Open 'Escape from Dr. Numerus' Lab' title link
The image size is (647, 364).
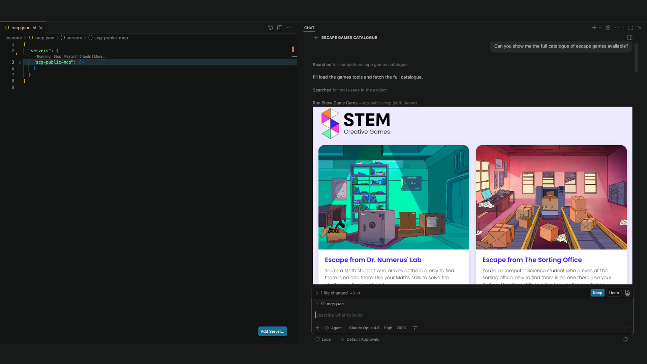(x=373, y=260)
